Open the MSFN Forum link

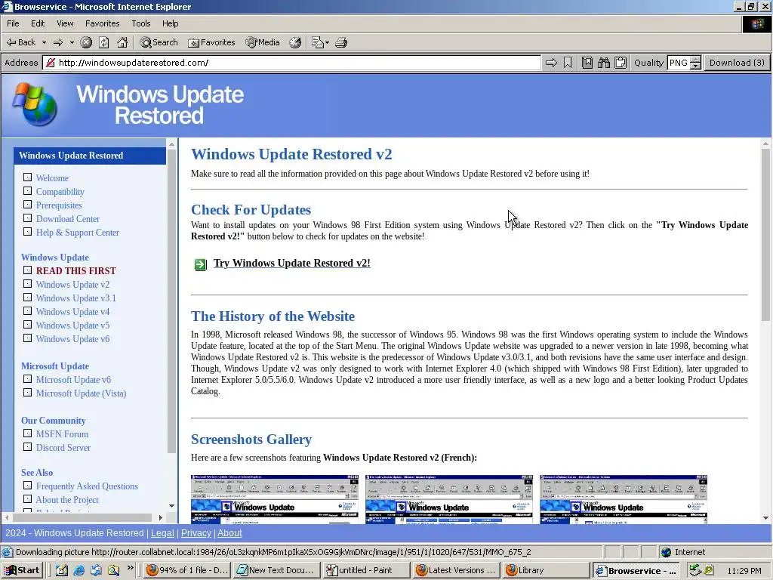[62, 434]
